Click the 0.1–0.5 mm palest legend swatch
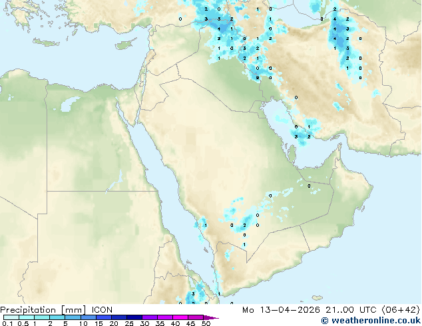Viewport: 422px width, 326px height. point(11,317)
